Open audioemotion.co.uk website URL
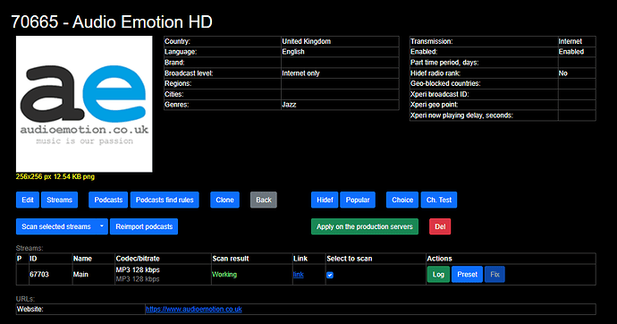Image resolution: width=617 pixels, height=324 pixels. tap(194, 309)
